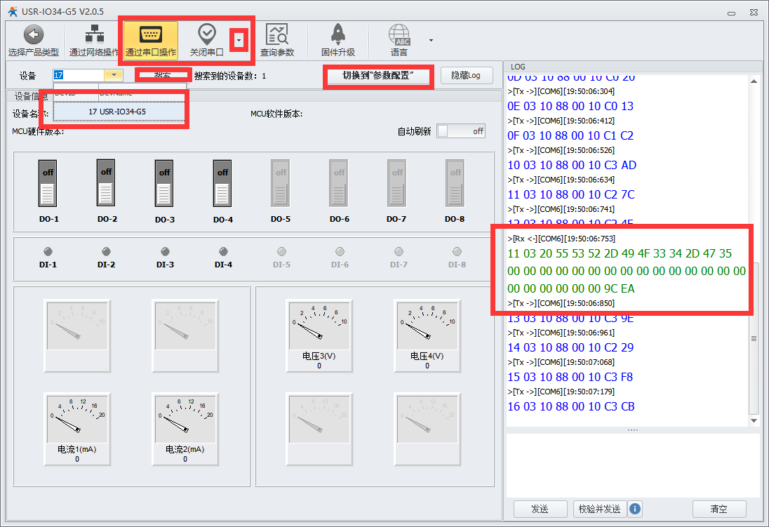Viewport: 769px width, 527px height.
Task: Click the log send text input area
Action: (x=633, y=465)
